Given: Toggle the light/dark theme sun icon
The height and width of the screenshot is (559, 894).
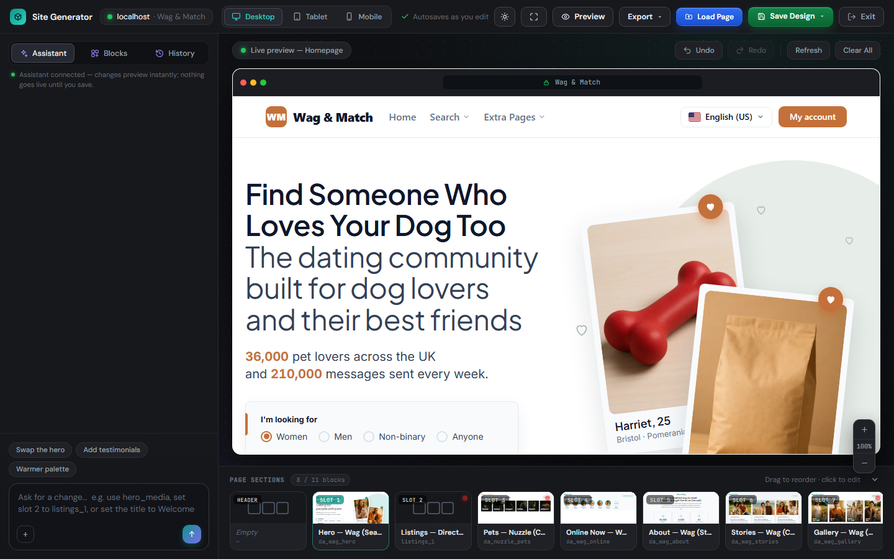Looking at the screenshot, I should (x=505, y=17).
